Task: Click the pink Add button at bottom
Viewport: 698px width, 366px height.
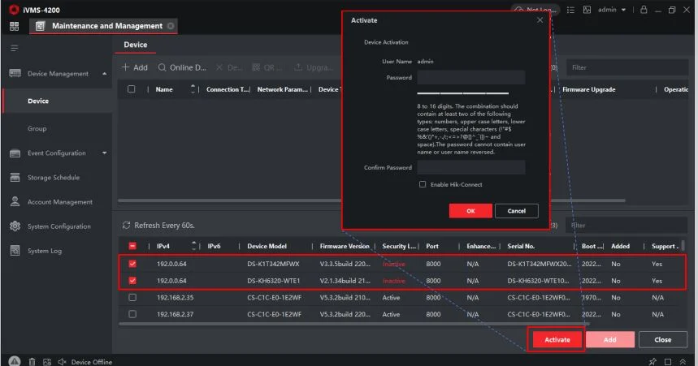Action: (610, 340)
